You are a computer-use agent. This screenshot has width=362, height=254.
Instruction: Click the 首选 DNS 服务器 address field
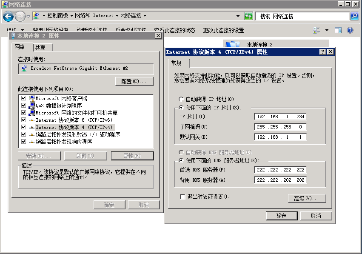point(280,170)
